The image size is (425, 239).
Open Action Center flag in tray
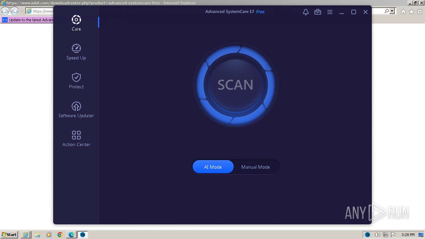[x=393, y=235]
